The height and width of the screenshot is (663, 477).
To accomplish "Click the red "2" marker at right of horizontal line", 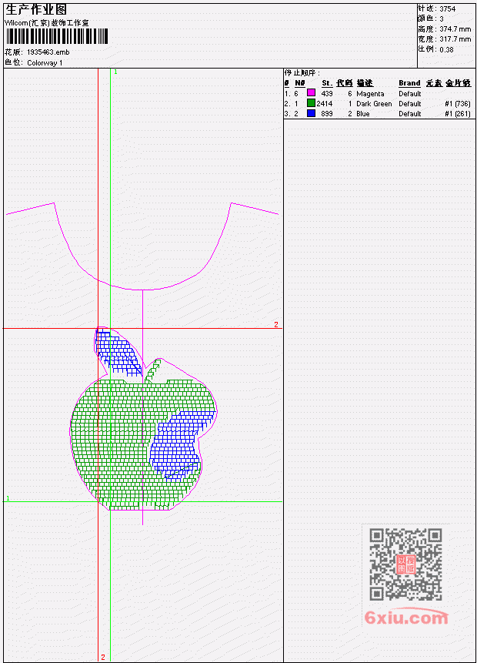I will pyautogui.click(x=276, y=324).
